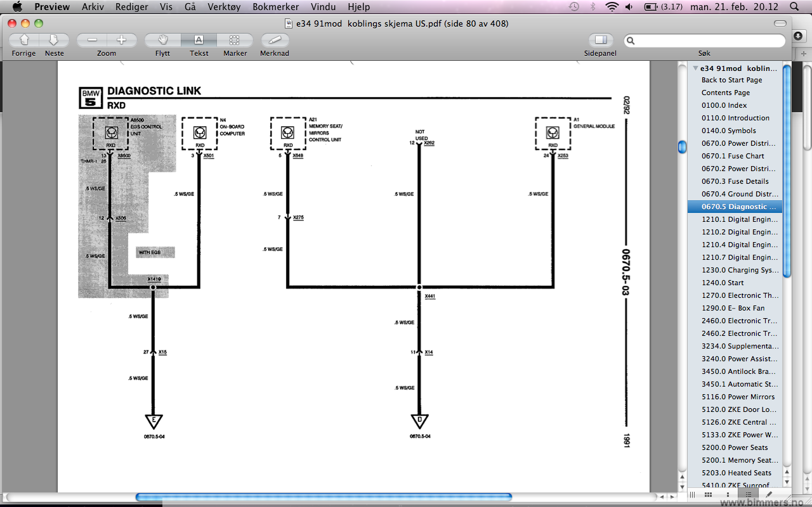The width and height of the screenshot is (812, 507).
Task: Collapse the e34 91mod outline tree
Action: (696, 68)
